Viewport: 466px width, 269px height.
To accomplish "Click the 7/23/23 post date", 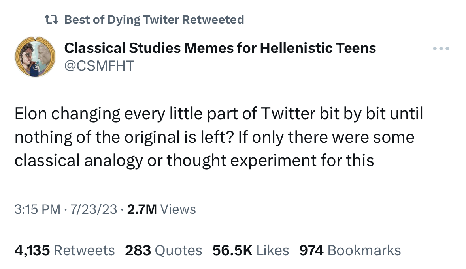I will click(x=94, y=209).
